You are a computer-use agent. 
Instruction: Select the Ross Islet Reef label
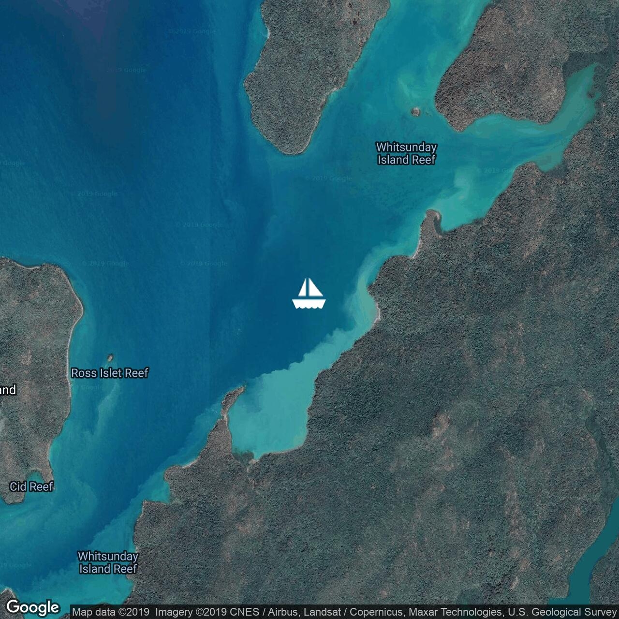point(109,373)
